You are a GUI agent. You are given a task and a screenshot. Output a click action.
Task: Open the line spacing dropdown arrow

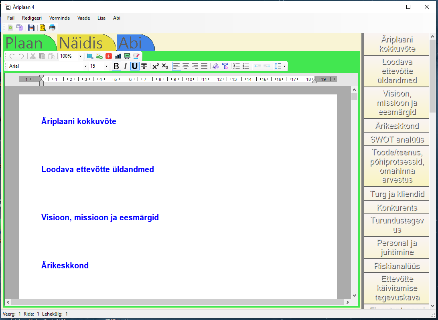pos(284,66)
